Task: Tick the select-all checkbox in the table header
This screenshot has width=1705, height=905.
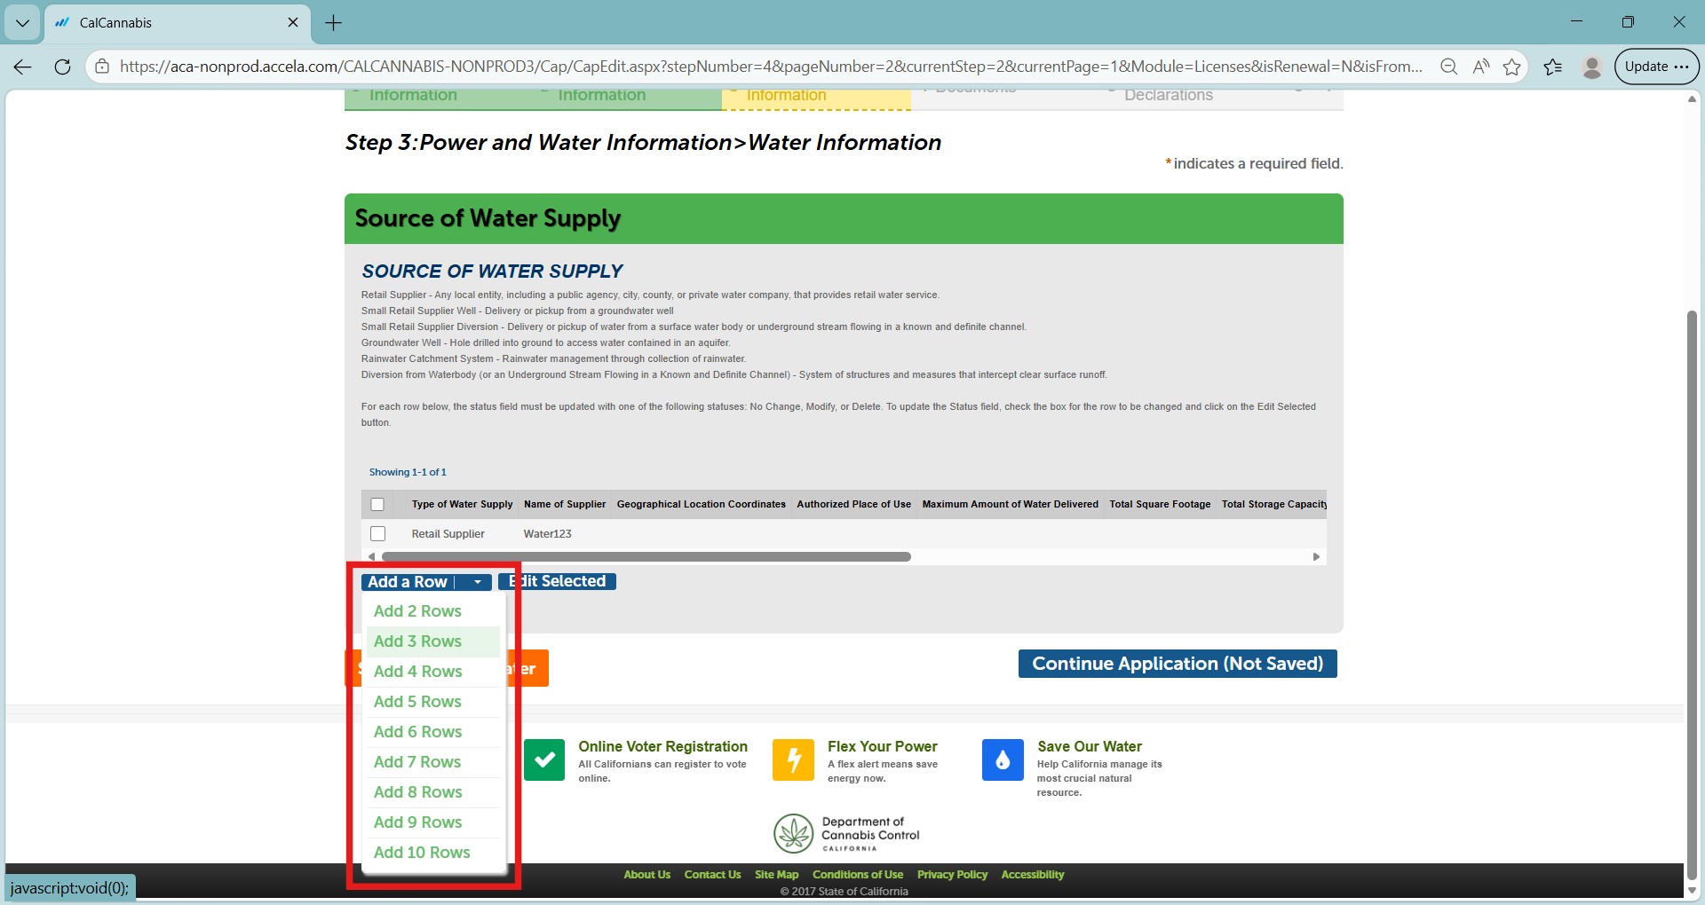Action: [x=377, y=504]
